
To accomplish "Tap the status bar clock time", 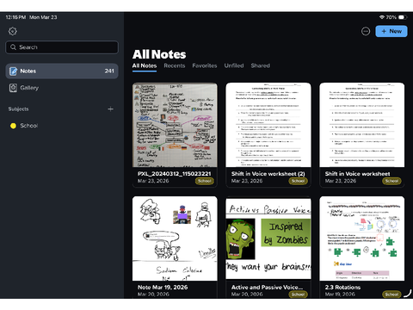I will (x=15, y=17).
